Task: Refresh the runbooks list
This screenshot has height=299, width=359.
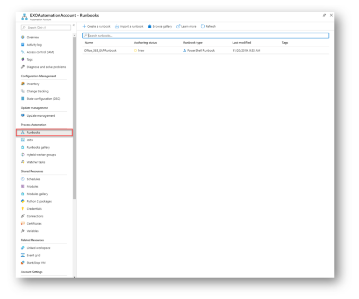Action: point(208,26)
